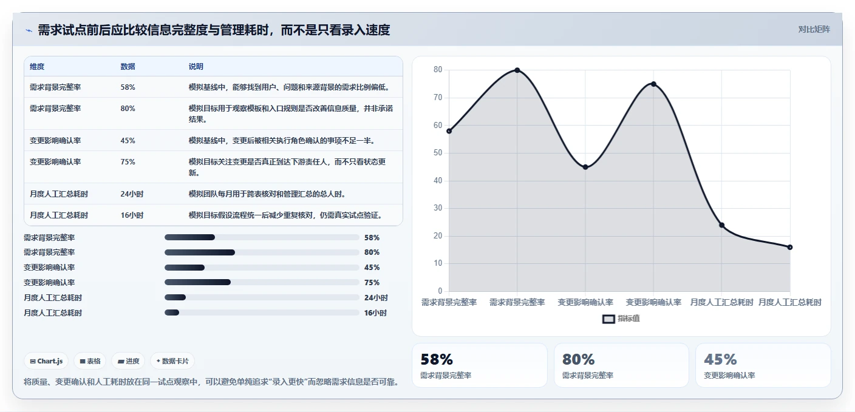Click the pulse icon before the main title
The height and width of the screenshot is (412, 855).
[x=29, y=30]
